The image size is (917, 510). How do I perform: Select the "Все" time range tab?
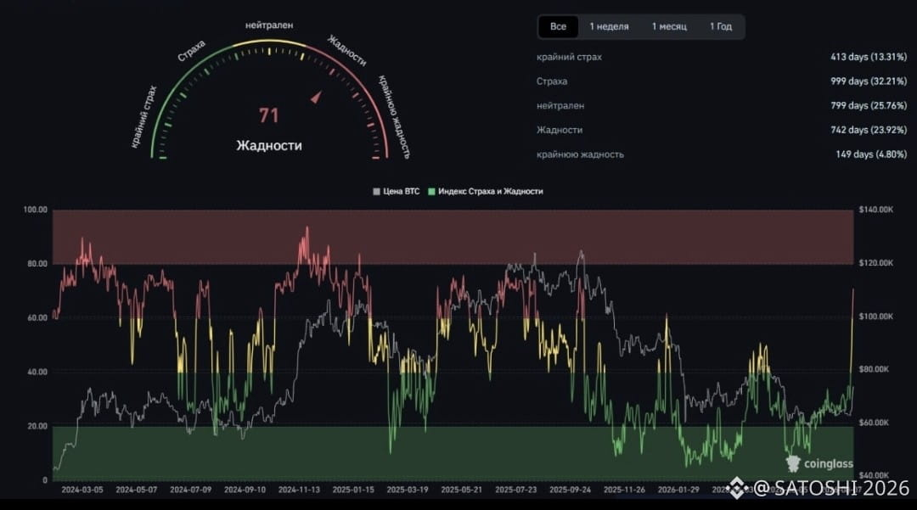(x=558, y=27)
